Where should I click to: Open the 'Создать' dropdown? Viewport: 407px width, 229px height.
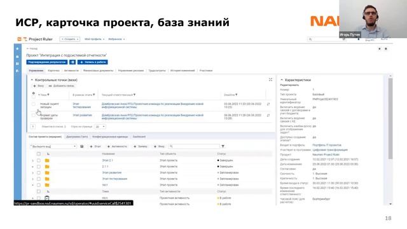coord(70,39)
